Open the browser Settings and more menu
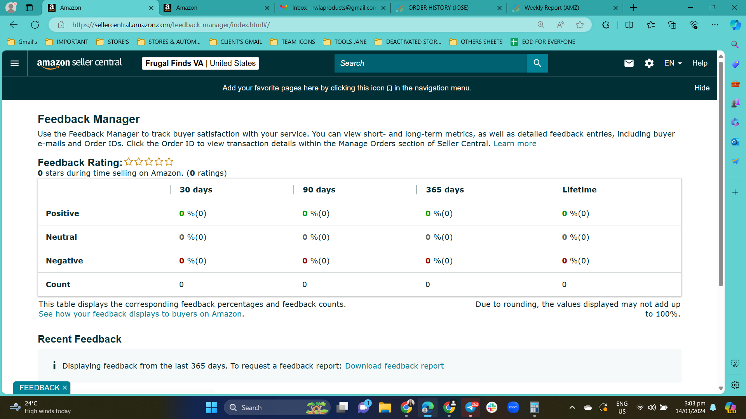746x419 pixels. point(715,25)
